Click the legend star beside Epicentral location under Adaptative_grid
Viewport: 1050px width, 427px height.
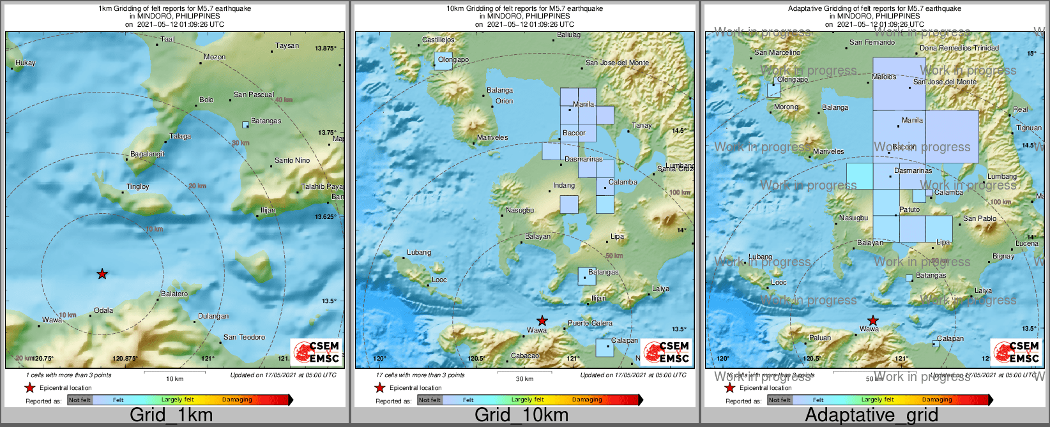point(729,387)
